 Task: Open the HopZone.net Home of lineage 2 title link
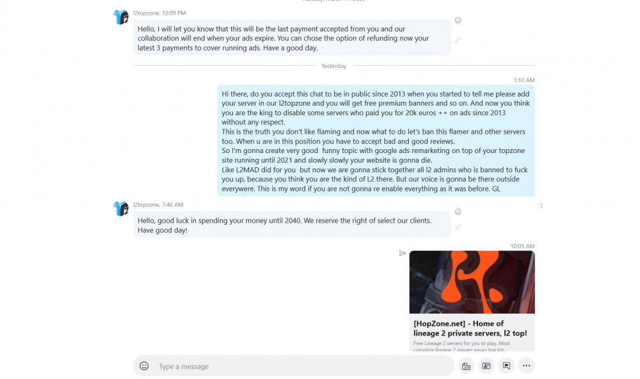470,328
